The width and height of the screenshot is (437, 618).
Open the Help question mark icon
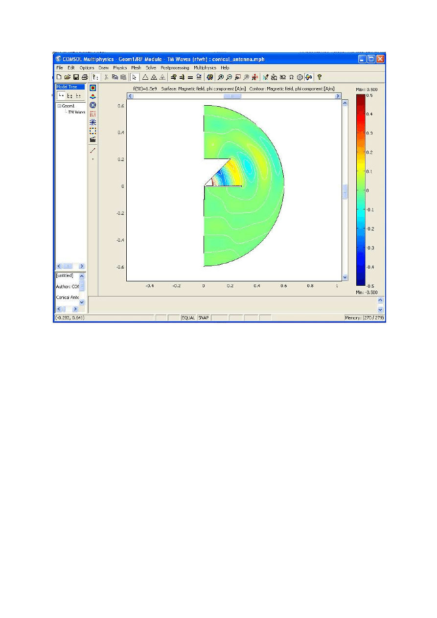pyautogui.click(x=319, y=77)
